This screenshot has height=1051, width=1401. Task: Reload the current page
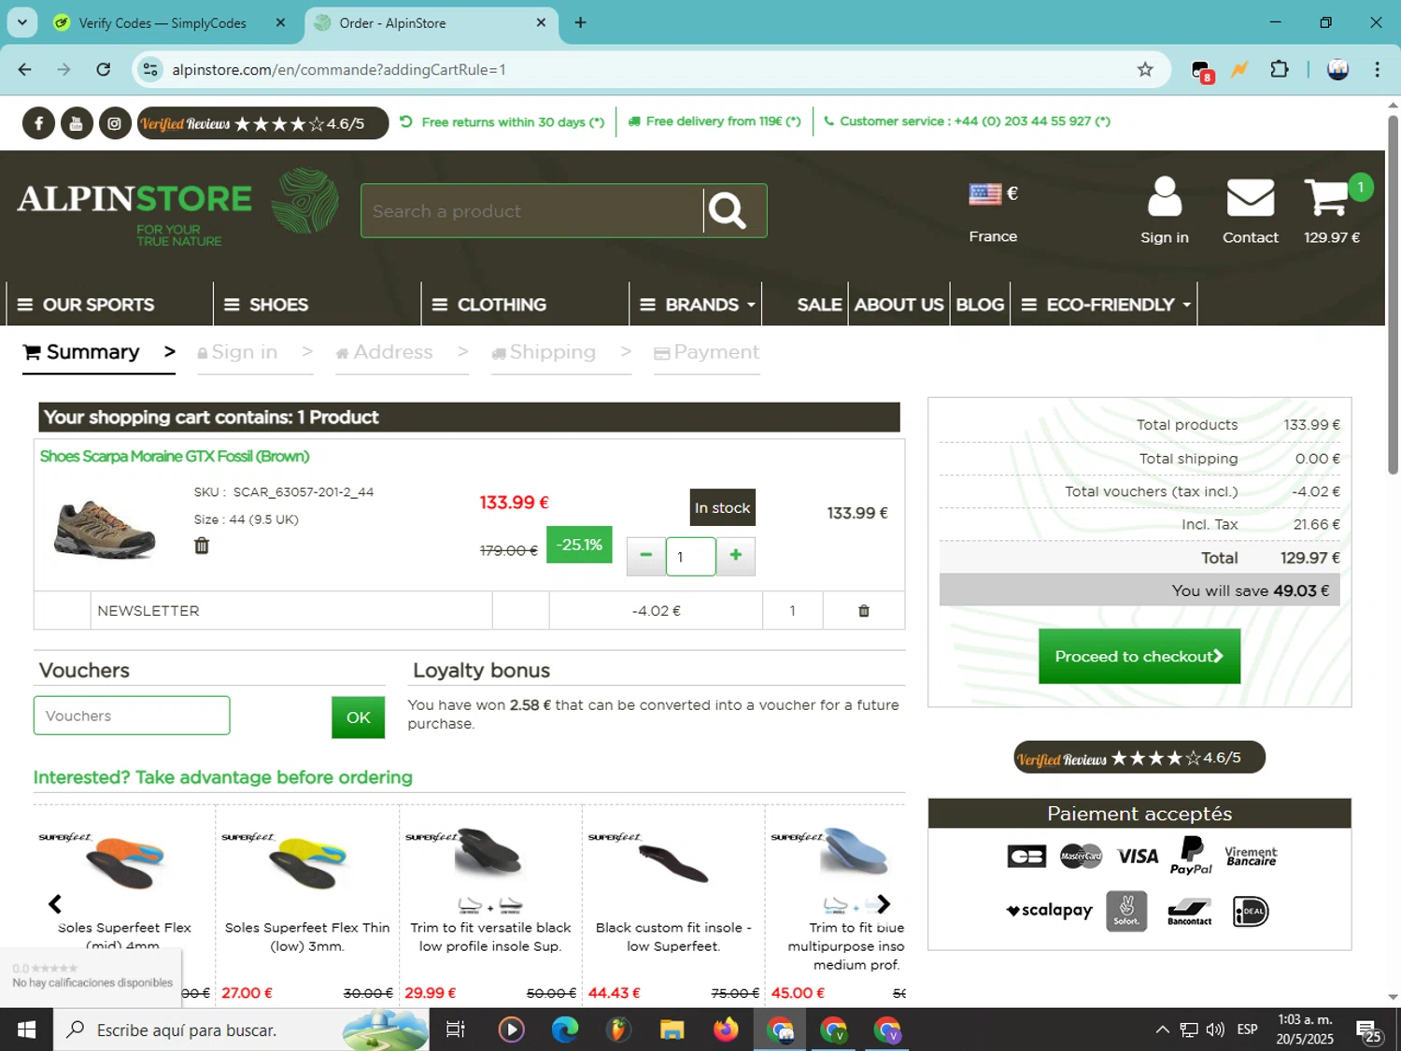[104, 70]
